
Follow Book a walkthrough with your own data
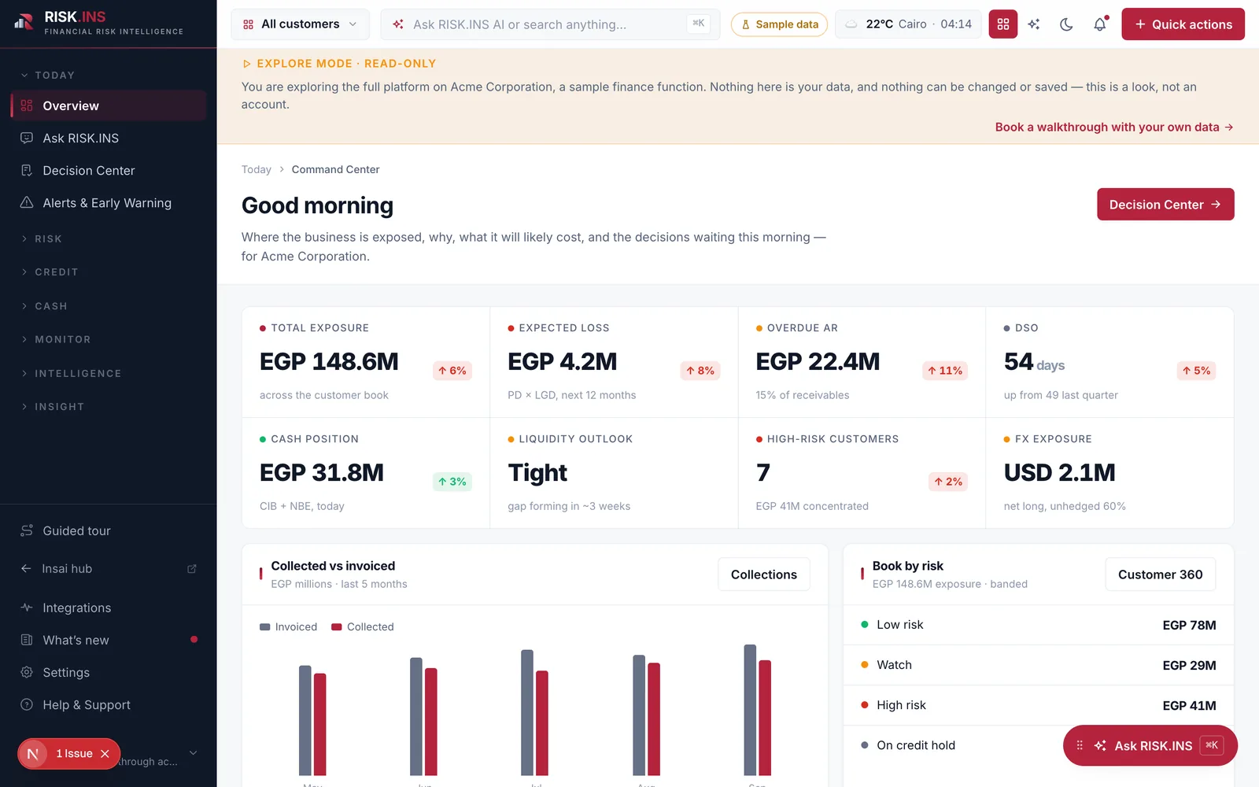[x=1114, y=127]
